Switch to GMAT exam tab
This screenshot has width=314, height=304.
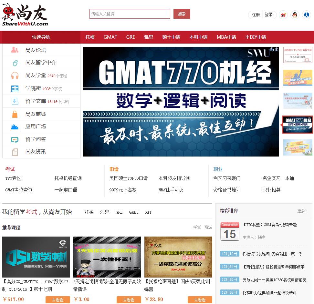pos(133,212)
